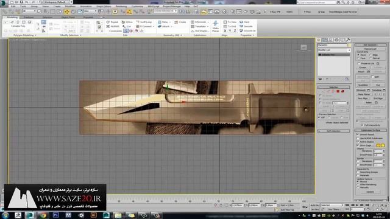The image size is (390, 219).
Task: Open the Graph Editors menu
Action: tap(104, 7)
